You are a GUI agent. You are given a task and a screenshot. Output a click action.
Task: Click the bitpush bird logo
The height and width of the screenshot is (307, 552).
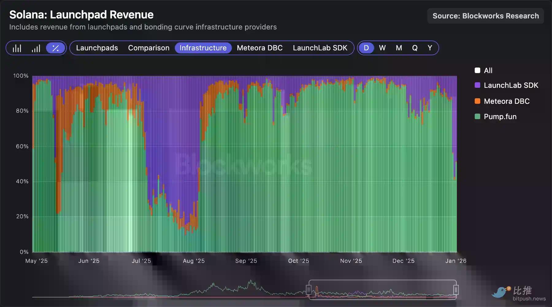point(500,292)
